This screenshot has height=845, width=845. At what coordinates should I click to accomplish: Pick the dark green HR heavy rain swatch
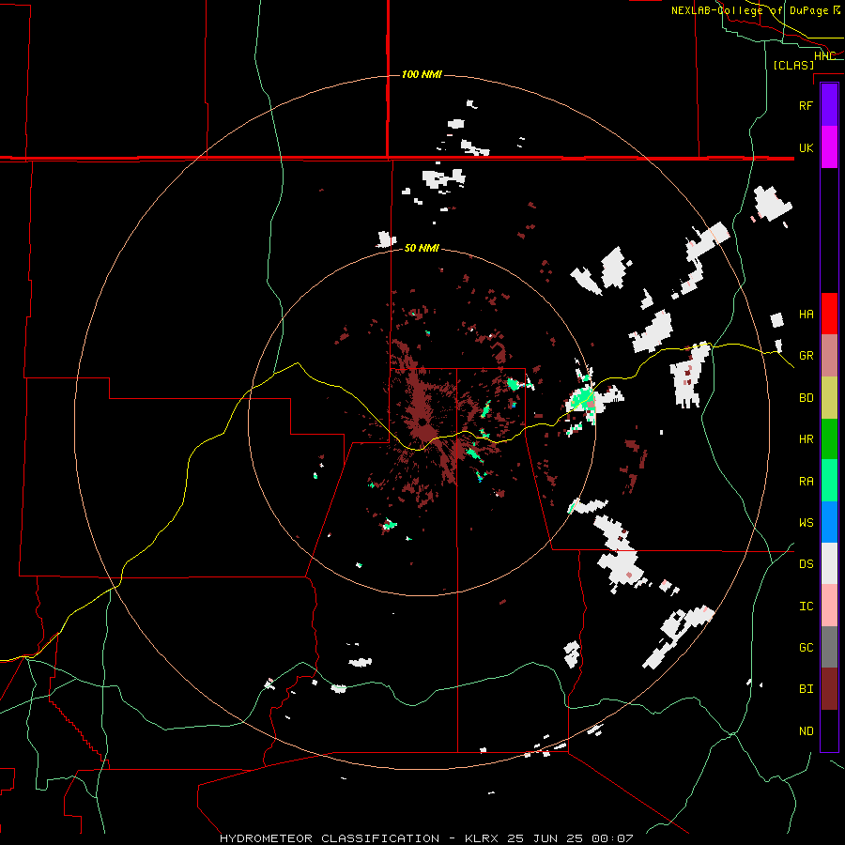[x=829, y=438]
